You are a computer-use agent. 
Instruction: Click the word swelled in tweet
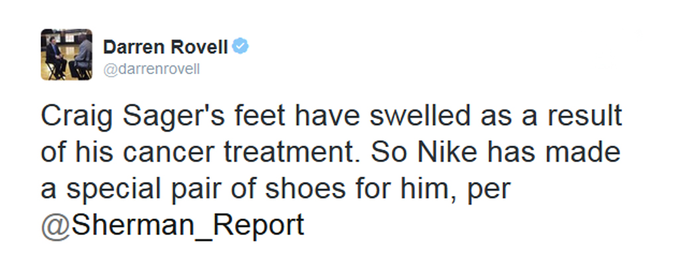pos(420,115)
